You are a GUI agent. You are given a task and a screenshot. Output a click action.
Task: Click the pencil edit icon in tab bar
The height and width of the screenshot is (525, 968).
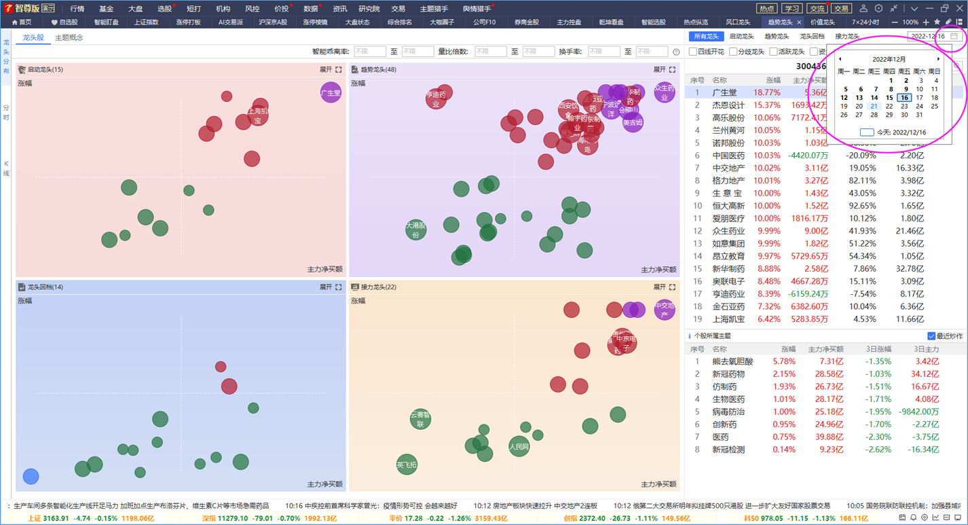948,22
